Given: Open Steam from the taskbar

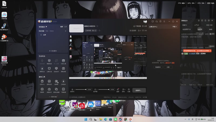Looking at the screenshot, I should coord(120,119).
